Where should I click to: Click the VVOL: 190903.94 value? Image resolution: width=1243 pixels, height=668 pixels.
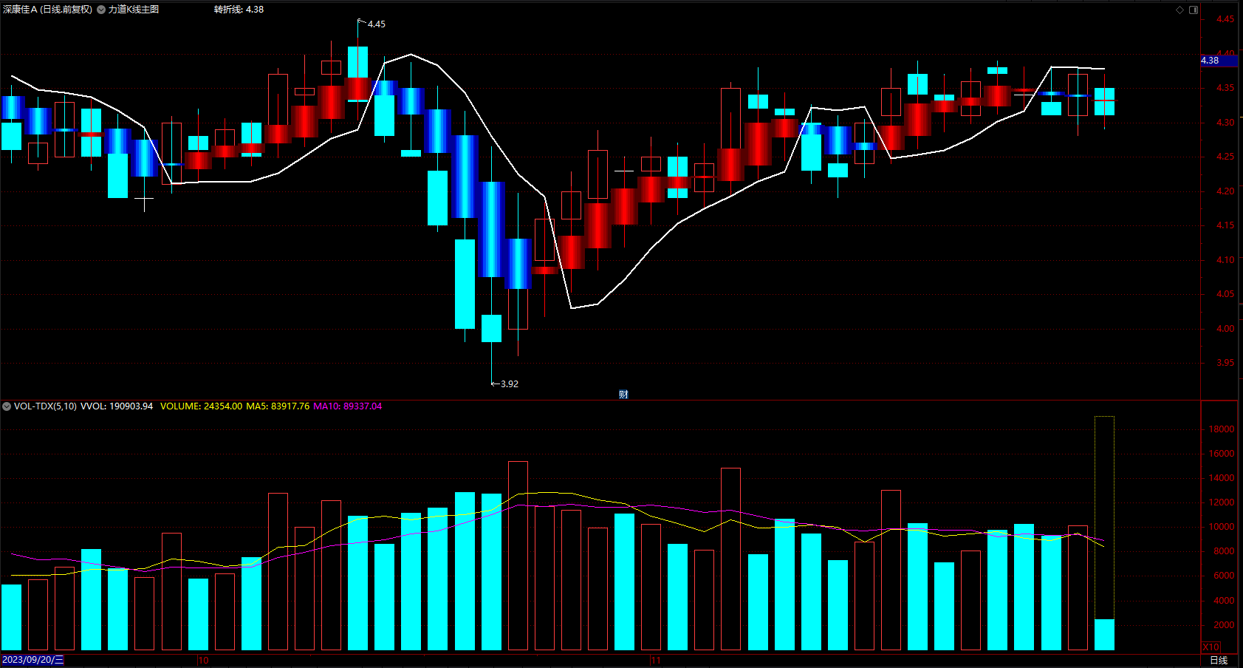pyautogui.click(x=117, y=406)
